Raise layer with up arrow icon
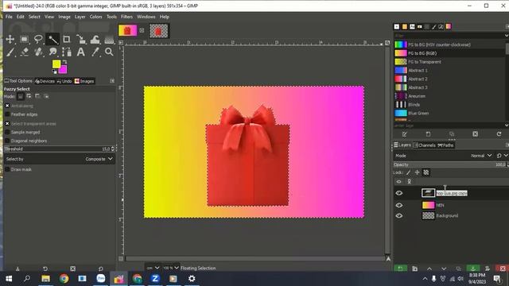The width and height of the screenshot is (509, 286). point(429,269)
